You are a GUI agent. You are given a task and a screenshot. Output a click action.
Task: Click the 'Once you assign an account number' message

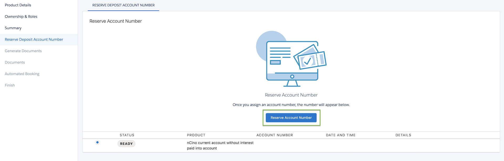pos(291,105)
